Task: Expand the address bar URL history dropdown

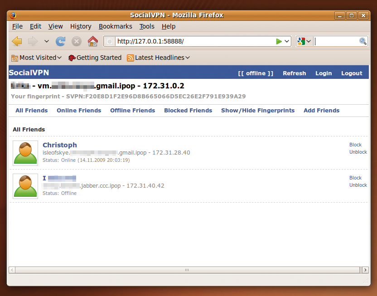Action: tap(286, 41)
